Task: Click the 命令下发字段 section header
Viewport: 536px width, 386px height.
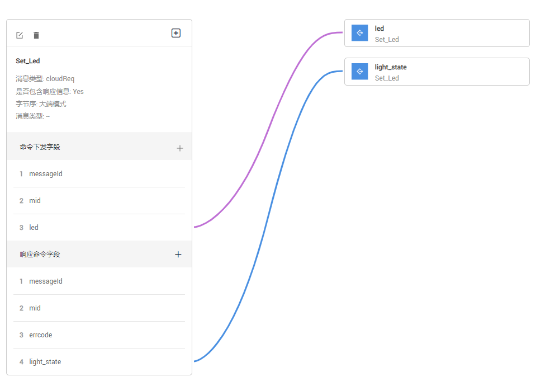Action: [x=40, y=147]
